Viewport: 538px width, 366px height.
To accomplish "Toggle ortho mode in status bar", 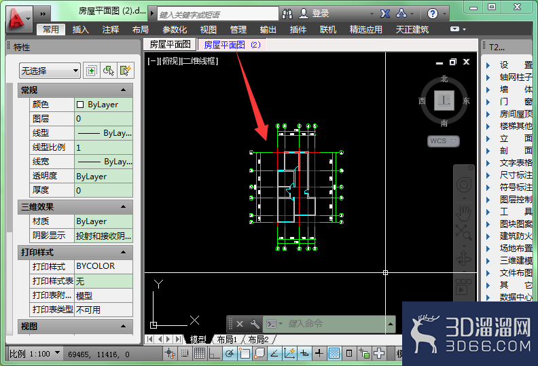I will coord(215,353).
